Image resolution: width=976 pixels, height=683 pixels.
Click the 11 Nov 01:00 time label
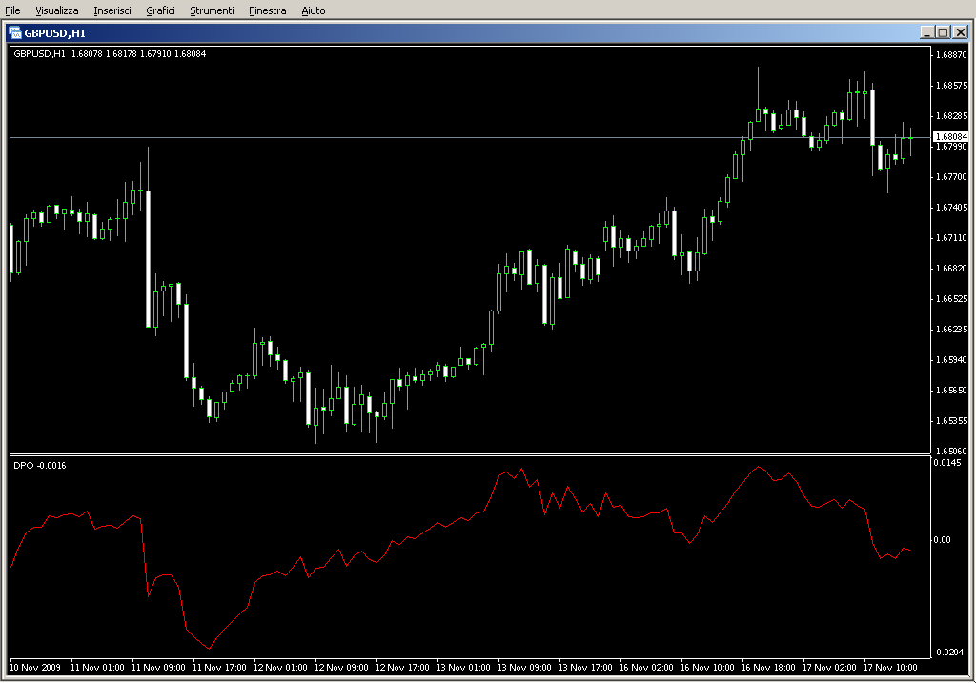[97, 668]
